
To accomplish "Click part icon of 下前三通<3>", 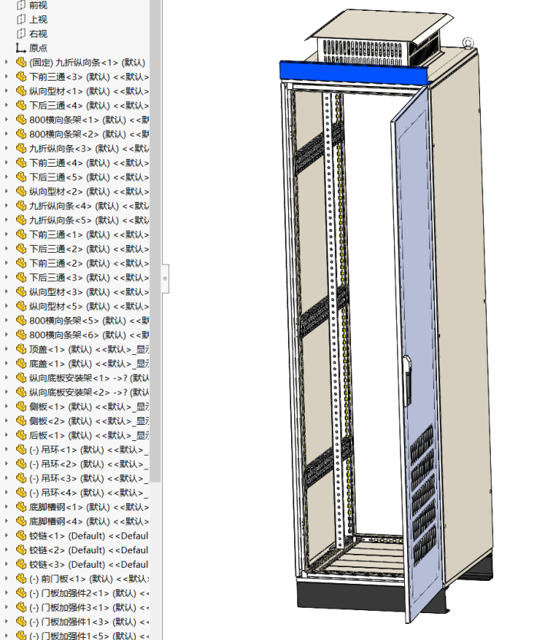I will (x=22, y=77).
